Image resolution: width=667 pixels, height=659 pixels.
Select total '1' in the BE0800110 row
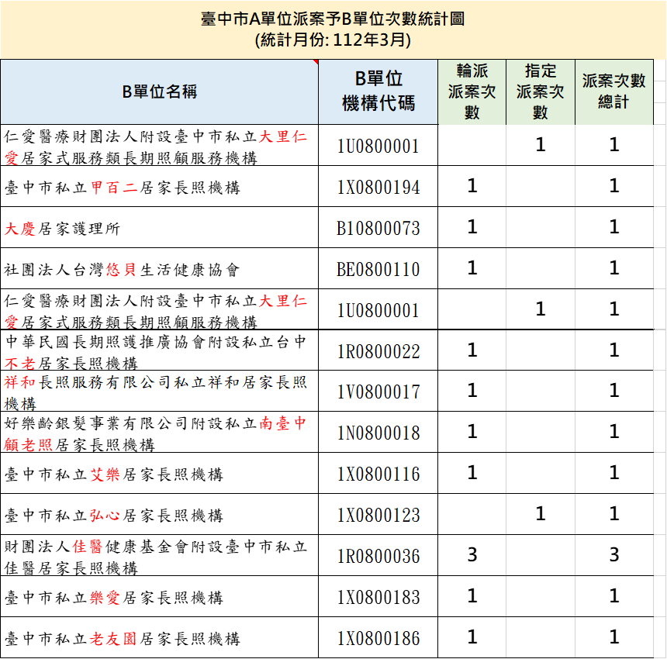point(613,267)
